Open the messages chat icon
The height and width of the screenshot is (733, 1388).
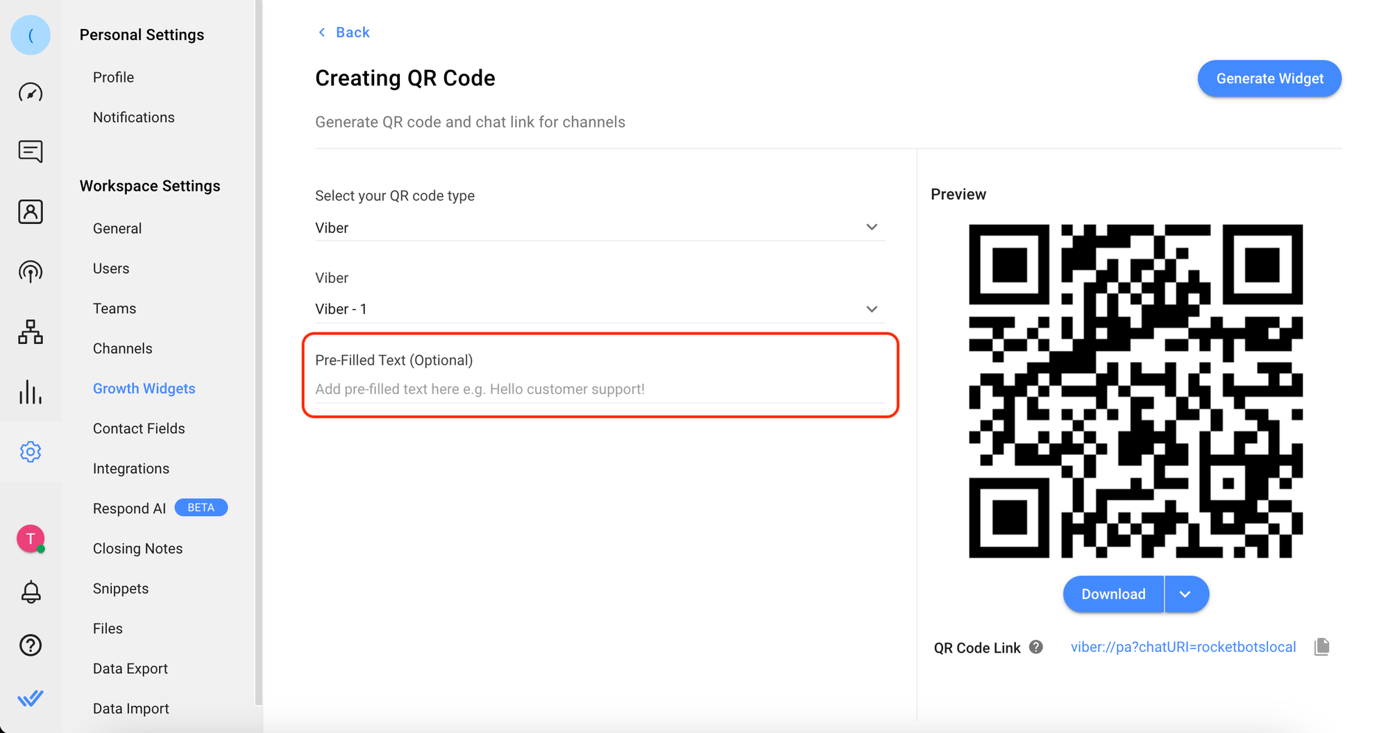click(x=31, y=151)
